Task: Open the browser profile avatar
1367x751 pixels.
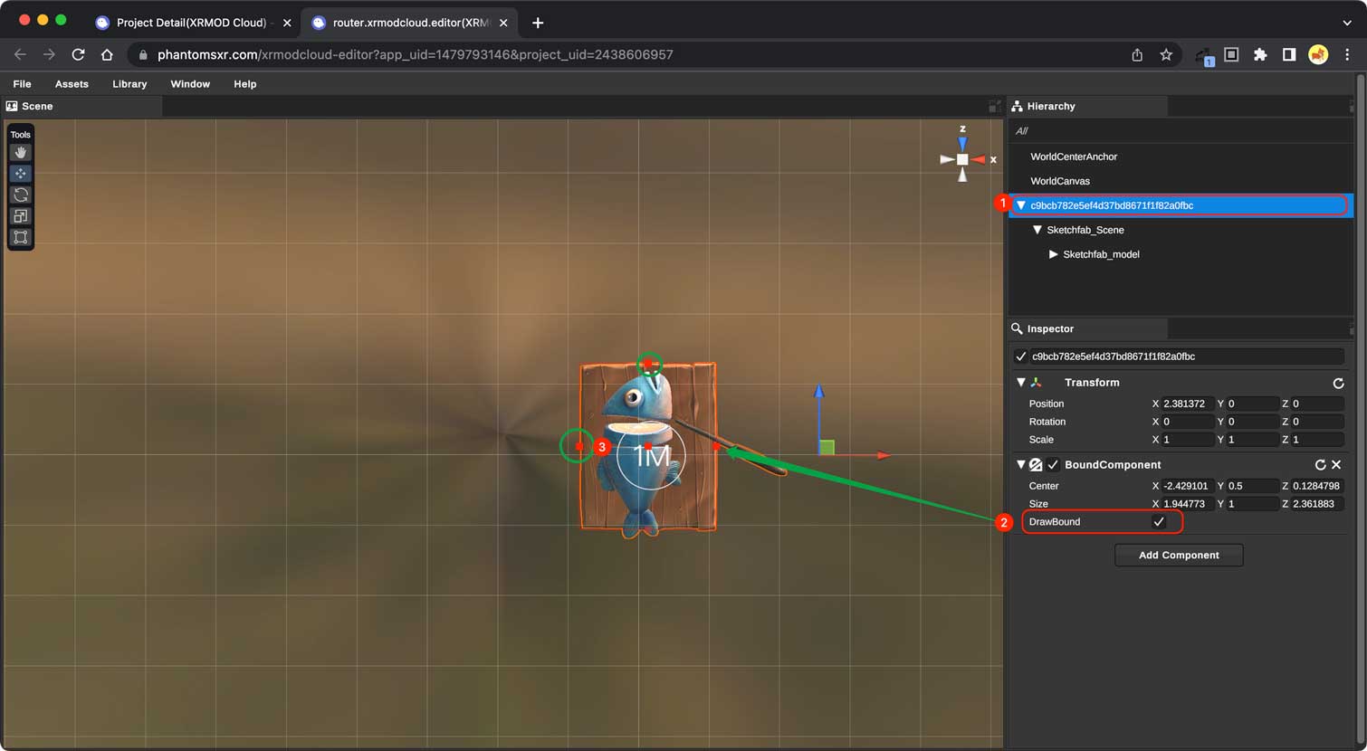Action: (1318, 54)
